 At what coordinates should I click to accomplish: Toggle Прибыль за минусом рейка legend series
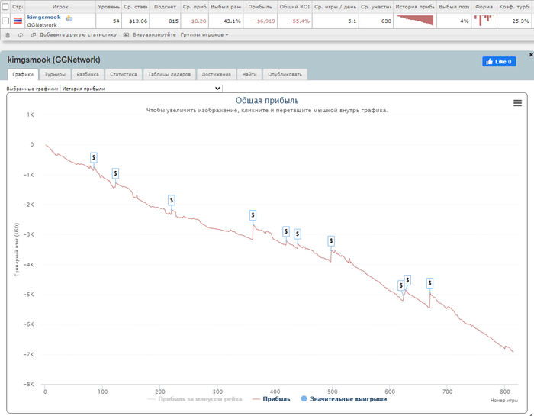pyautogui.click(x=195, y=399)
